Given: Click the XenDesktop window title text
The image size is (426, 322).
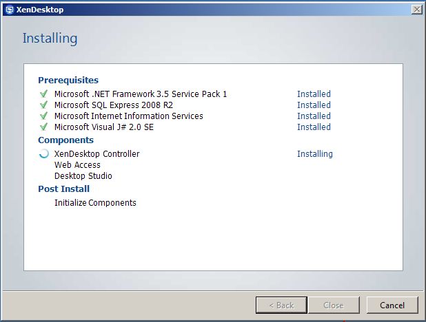Looking at the screenshot, I should pos(40,10).
